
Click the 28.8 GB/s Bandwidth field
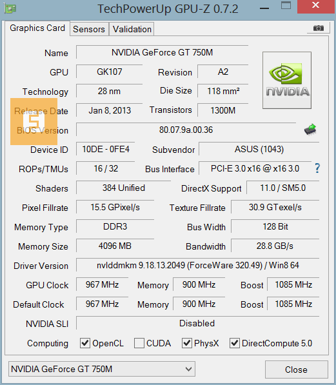[x=275, y=246]
